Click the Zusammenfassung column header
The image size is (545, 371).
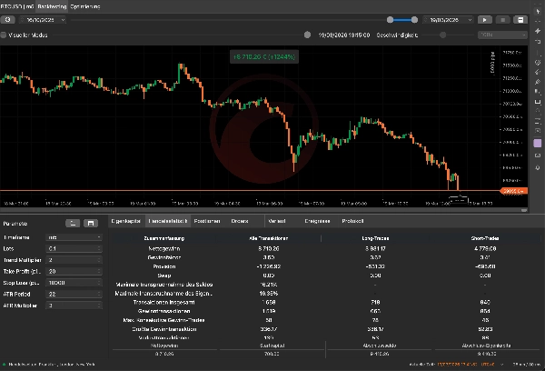coord(164,238)
